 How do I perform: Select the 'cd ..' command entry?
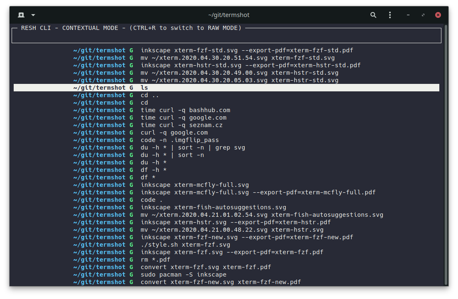(x=150, y=95)
